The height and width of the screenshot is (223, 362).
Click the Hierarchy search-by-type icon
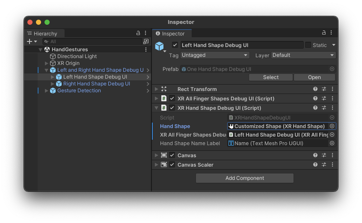[146, 41]
